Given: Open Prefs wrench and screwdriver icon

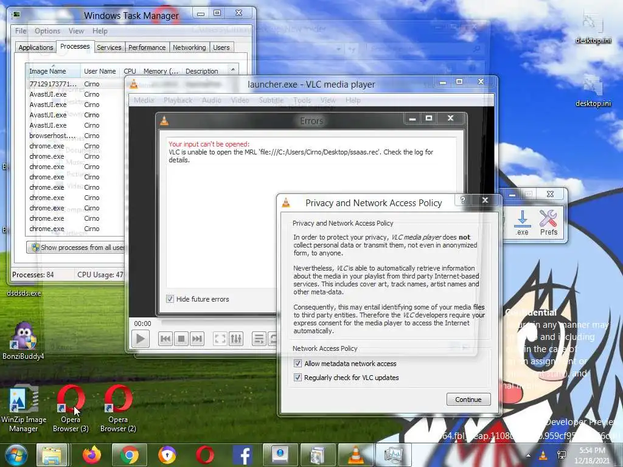Looking at the screenshot, I should point(548,223).
